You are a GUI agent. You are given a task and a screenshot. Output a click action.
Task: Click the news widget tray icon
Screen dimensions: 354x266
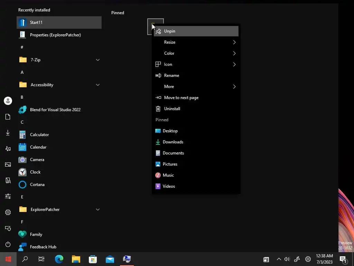click(266, 259)
